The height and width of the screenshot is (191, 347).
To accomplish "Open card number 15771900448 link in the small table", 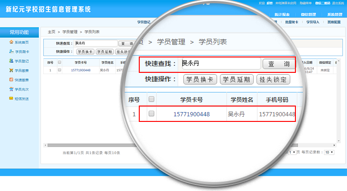I will tap(81, 70).
